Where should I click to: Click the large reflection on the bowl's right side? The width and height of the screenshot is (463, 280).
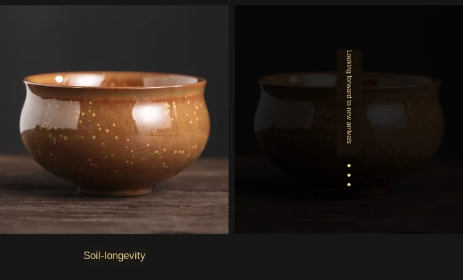(x=151, y=116)
